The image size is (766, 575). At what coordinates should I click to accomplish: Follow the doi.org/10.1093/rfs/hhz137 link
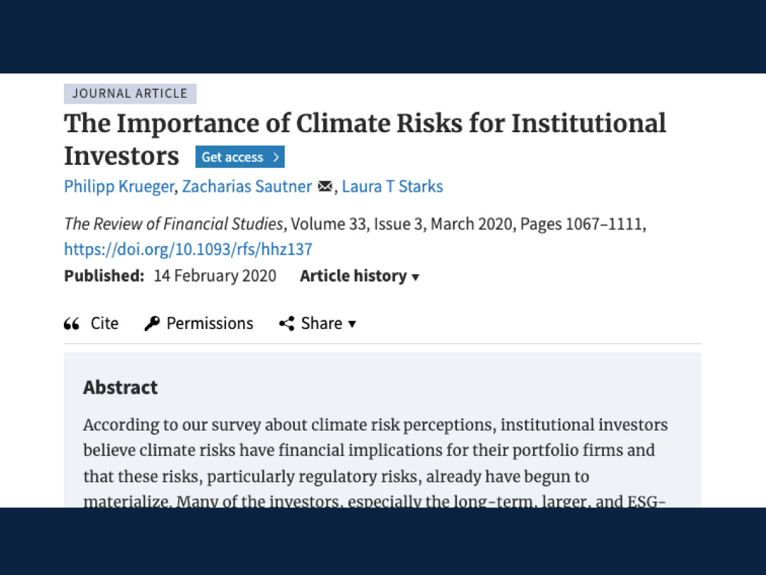click(x=188, y=249)
